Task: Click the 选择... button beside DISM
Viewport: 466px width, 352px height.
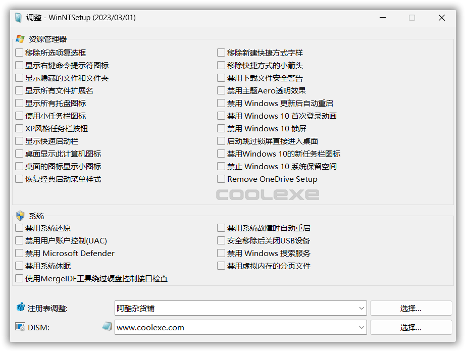Action: 410,327
